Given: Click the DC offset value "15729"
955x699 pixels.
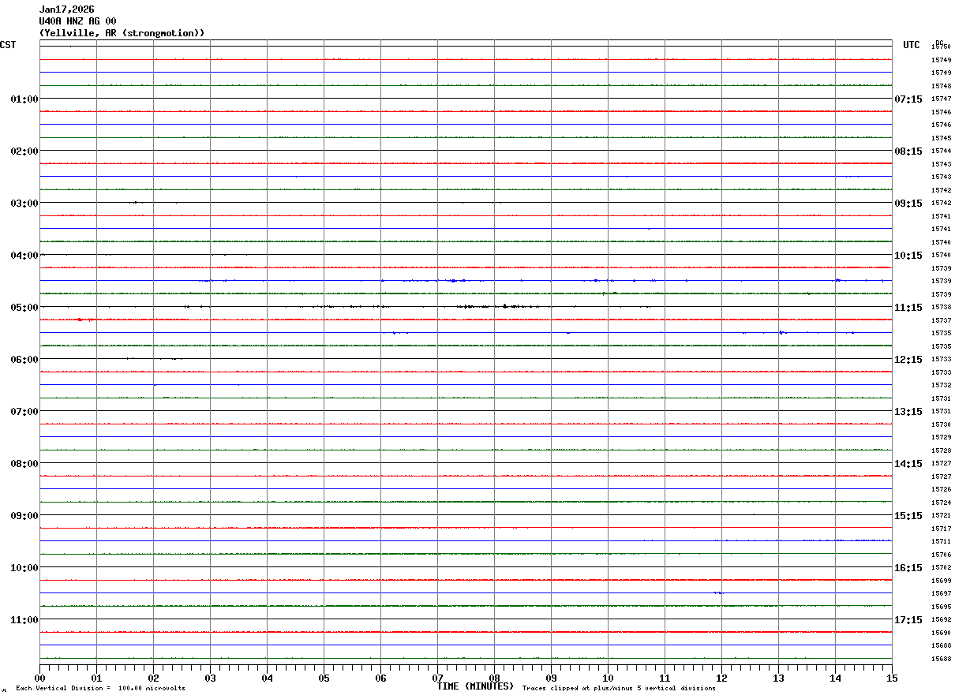Looking at the screenshot, I should (941, 438).
